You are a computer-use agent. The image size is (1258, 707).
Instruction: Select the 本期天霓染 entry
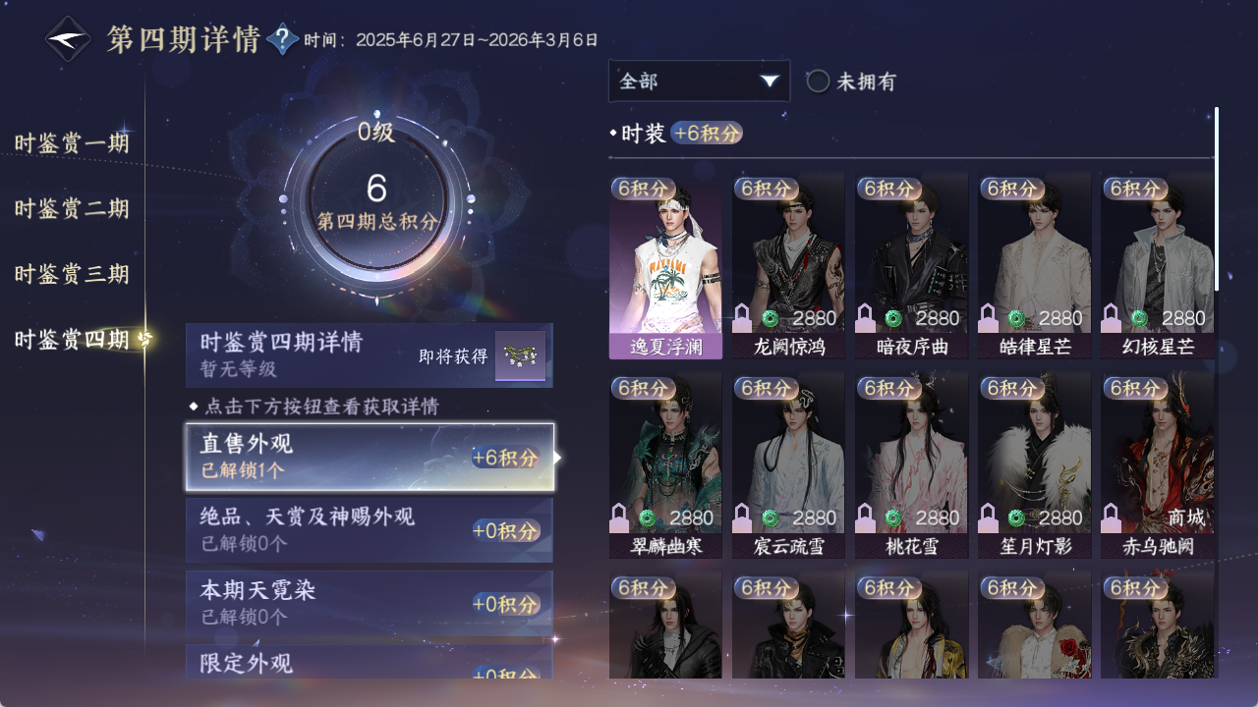(370, 602)
